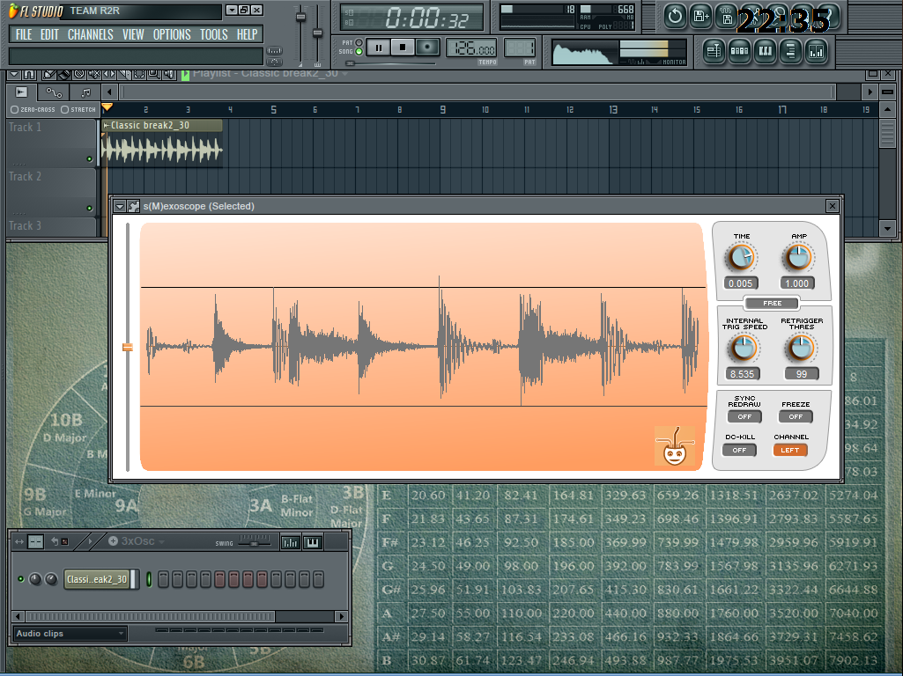Open the playlist options dropdown arrow
The width and height of the screenshot is (903, 676).
(14, 74)
